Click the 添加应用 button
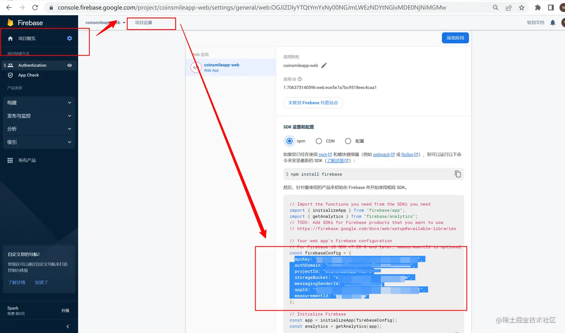Image resolution: width=565 pixels, height=333 pixels. [455, 38]
